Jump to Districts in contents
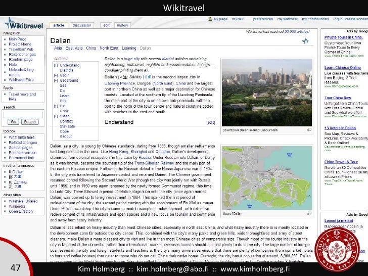Viewport: 368px width, 276px height. pyautogui.click(x=66, y=70)
